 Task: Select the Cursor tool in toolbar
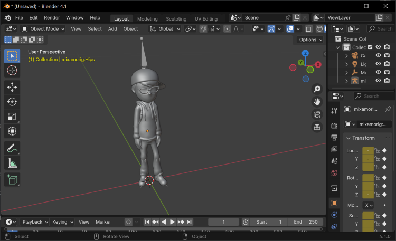point(12,70)
